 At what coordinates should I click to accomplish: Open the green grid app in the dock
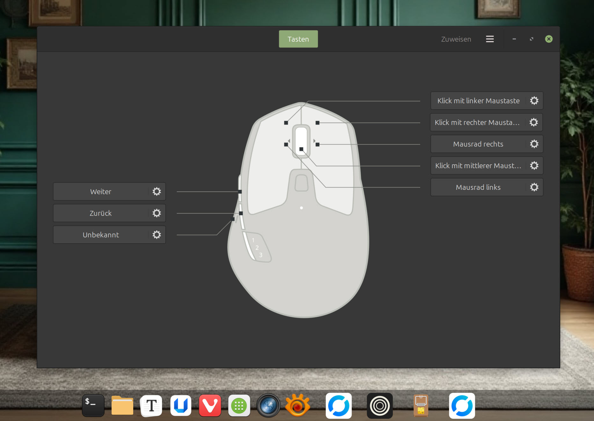239,405
